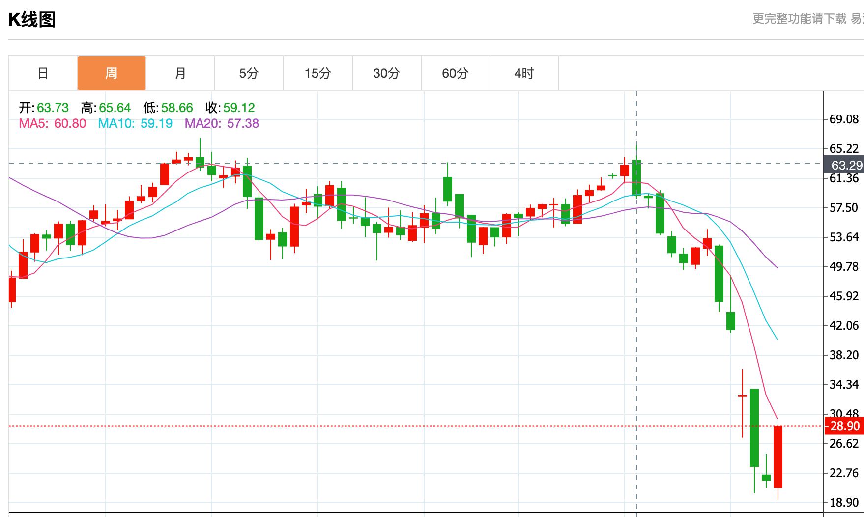Click the MA5: 60.80 indicator label
The height and width of the screenshot is (517, 864).
(x=53, y=123)
